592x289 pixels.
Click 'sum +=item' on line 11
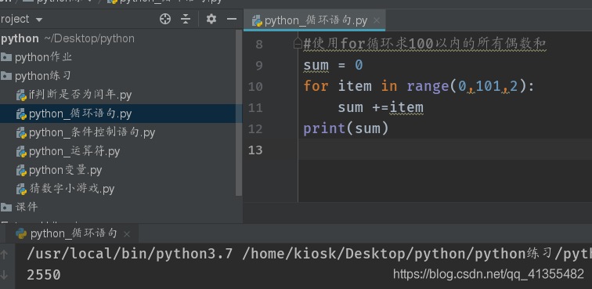tap(381, 107)
